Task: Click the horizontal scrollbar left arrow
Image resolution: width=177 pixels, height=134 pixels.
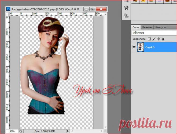Action: (x=71, y=131)
